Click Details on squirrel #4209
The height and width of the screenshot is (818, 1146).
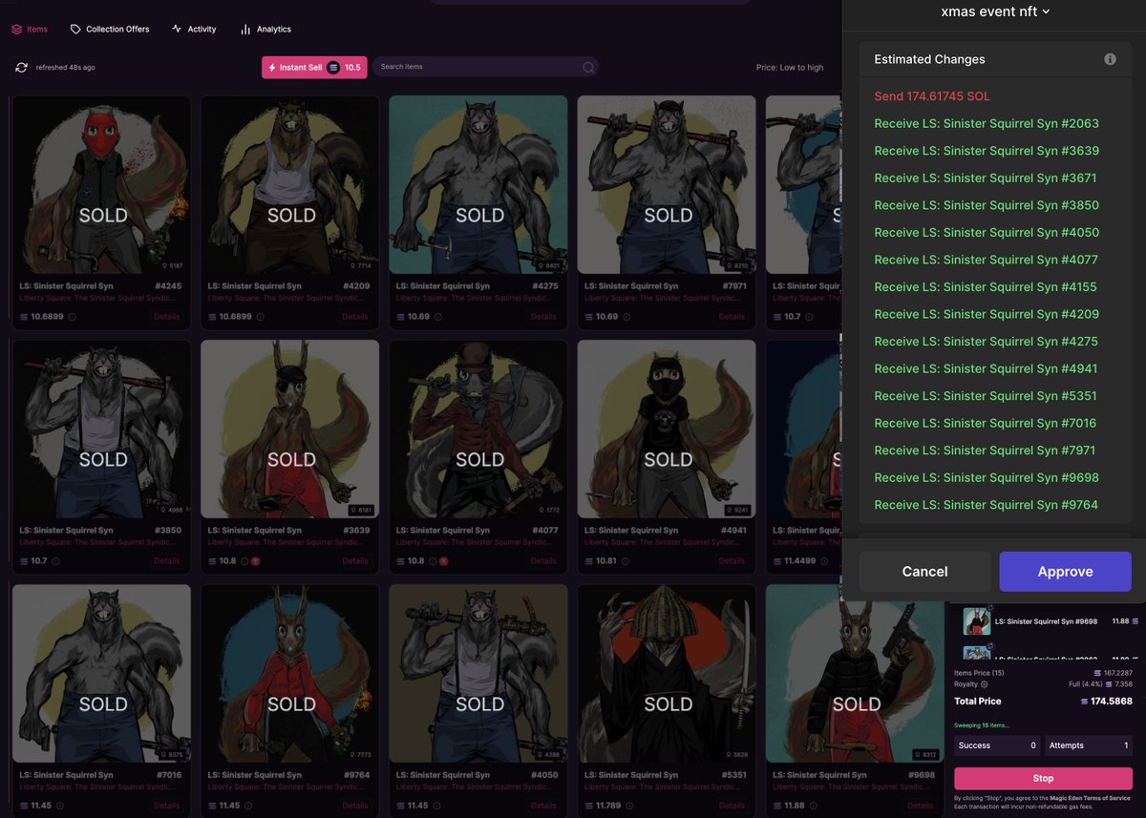pyautogui.click(x=355, y=317)
